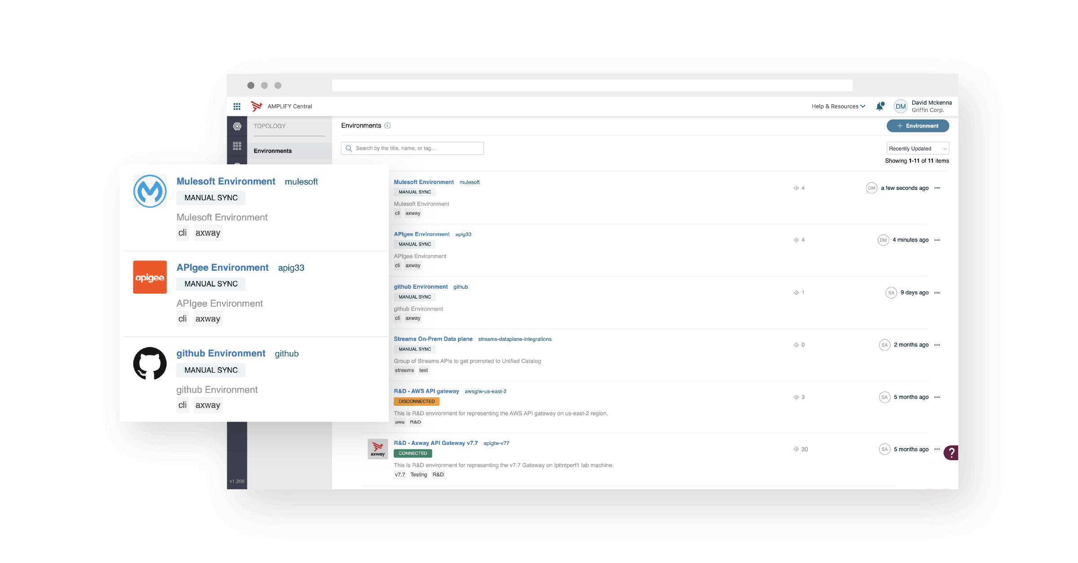Open the grid icon in left sidebar
This screenshot has height=563, width=1078.
click(237, 146)
